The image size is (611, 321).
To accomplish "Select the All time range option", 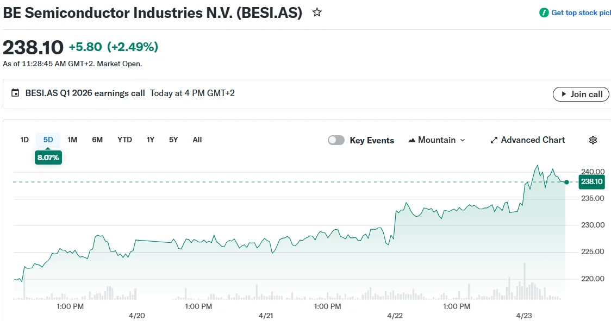I will click(x=197, y=140).
